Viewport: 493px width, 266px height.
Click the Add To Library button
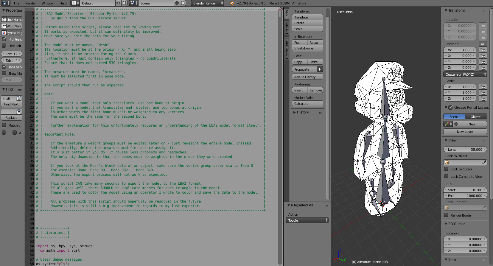pos(307,77)
